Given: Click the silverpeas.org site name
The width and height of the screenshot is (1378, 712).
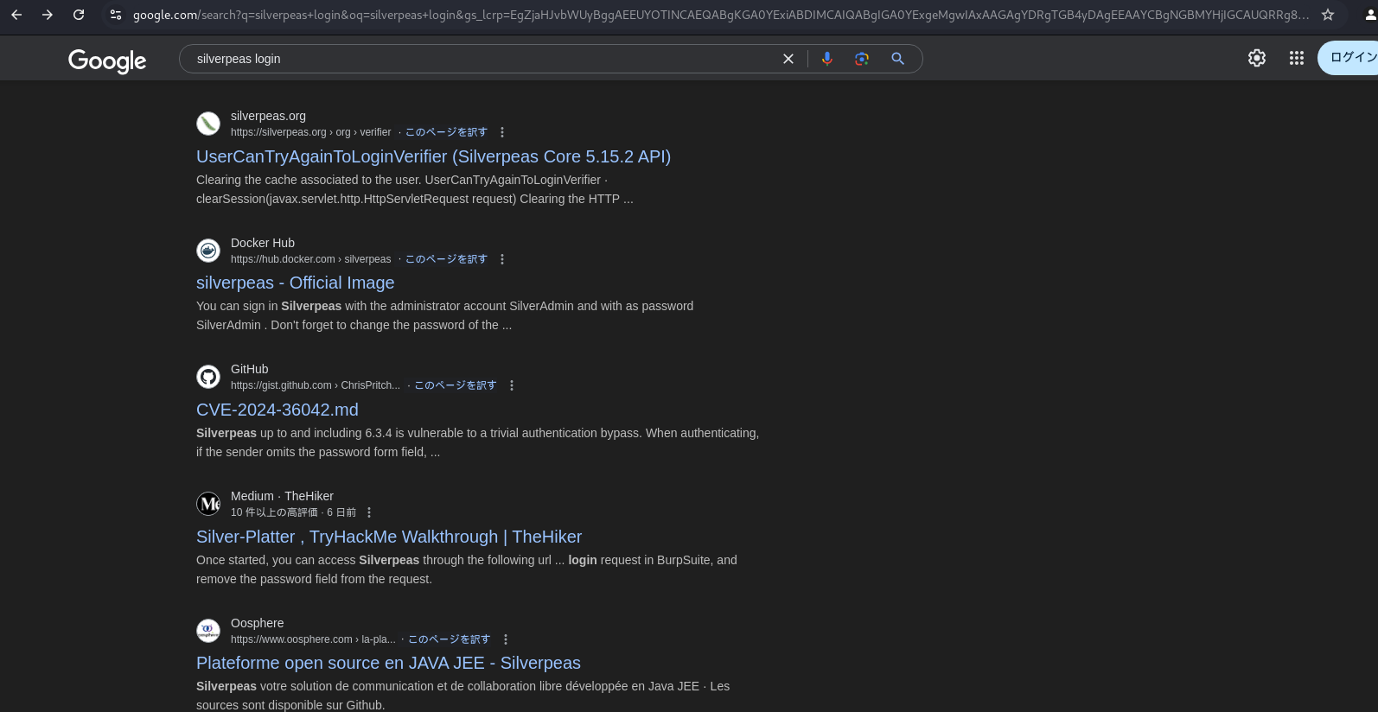Looking at the screenshot, I should [268, 116].
